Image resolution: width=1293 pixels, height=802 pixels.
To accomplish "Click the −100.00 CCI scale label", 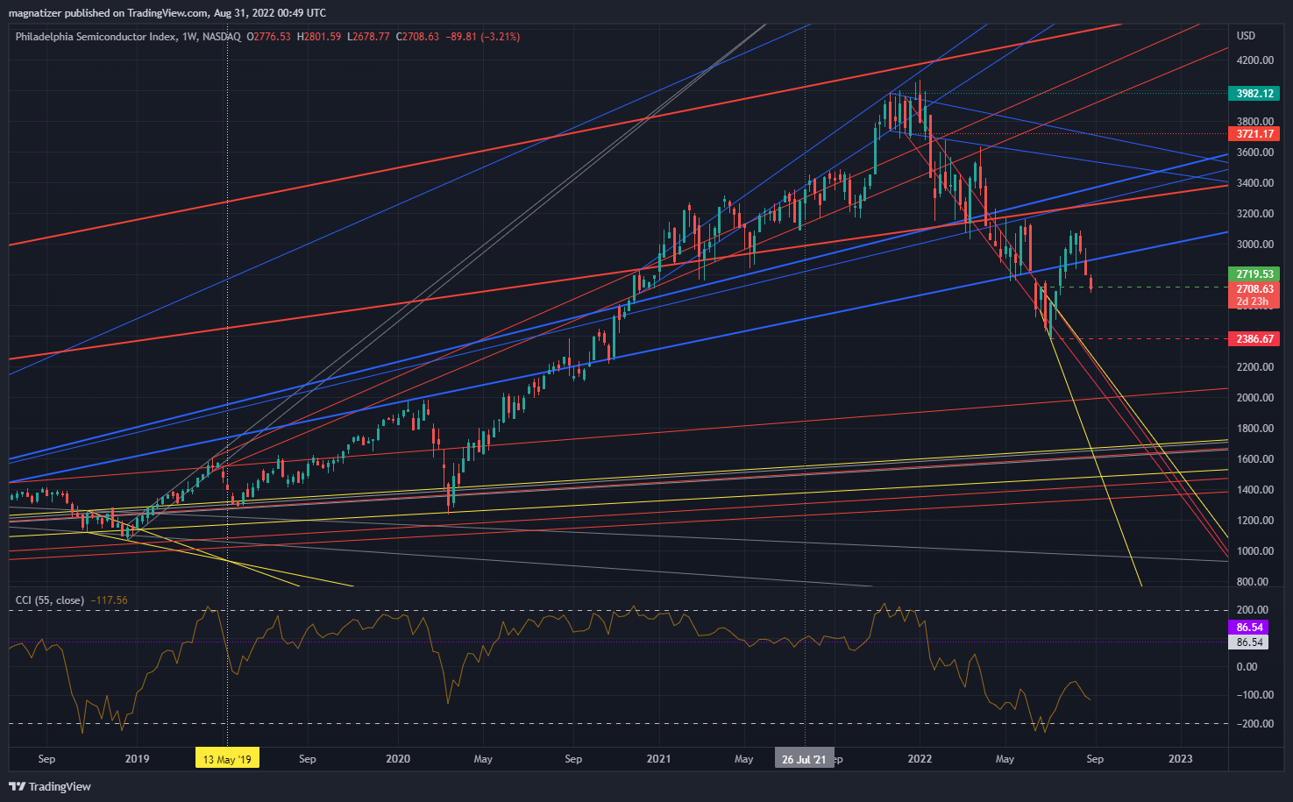I will pos(1254,695).
